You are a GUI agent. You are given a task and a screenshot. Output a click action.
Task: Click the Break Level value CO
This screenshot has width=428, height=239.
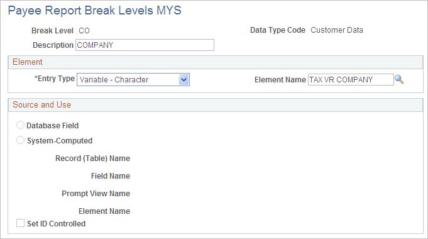(x=84, y=31)
